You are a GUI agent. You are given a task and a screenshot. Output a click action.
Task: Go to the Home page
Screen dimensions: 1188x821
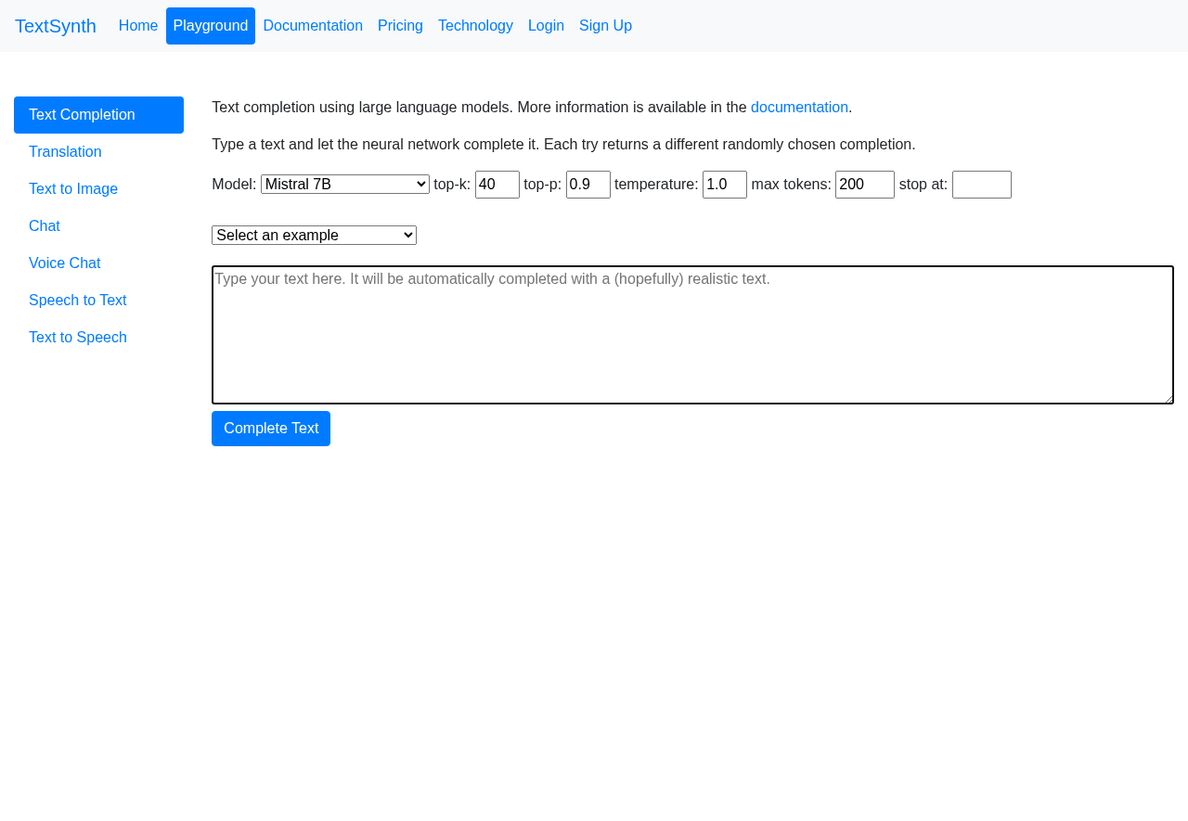[138, 23]
